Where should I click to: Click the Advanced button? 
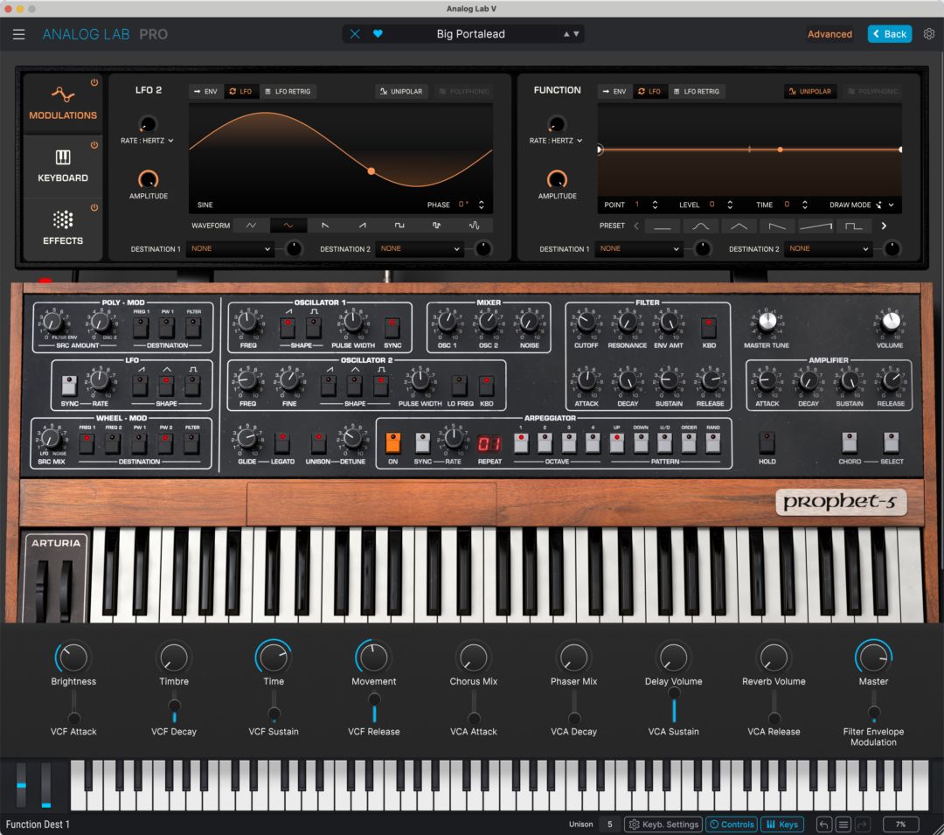coord(829,34)
